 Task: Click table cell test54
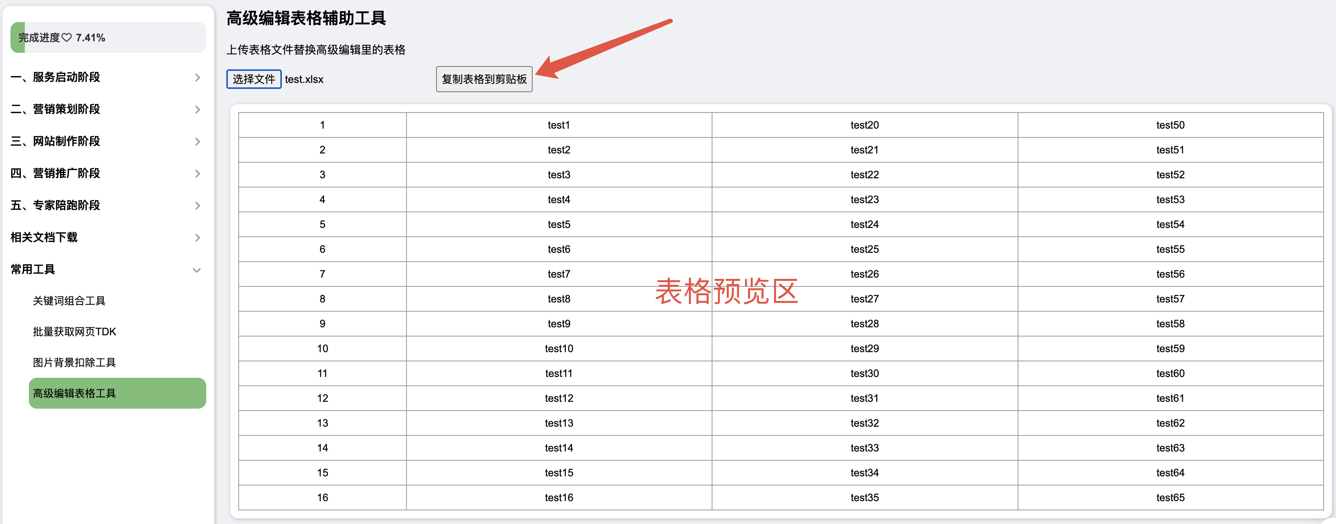point(1171,225)
